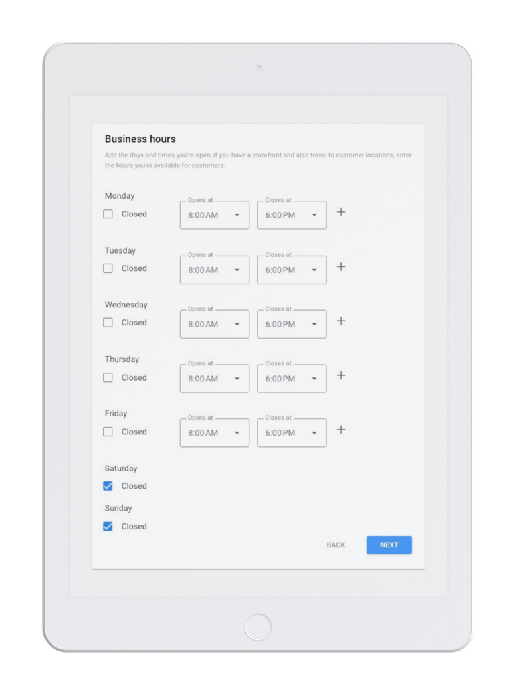Click the plus icon in Tuesday row
Viewport: 517px width, 680px height.
tap(341, 266)
